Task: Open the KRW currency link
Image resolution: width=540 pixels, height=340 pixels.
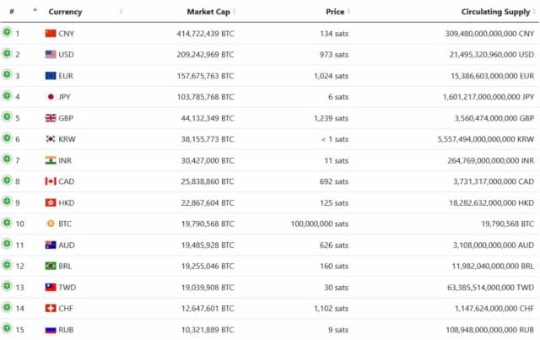Action: 67,139
